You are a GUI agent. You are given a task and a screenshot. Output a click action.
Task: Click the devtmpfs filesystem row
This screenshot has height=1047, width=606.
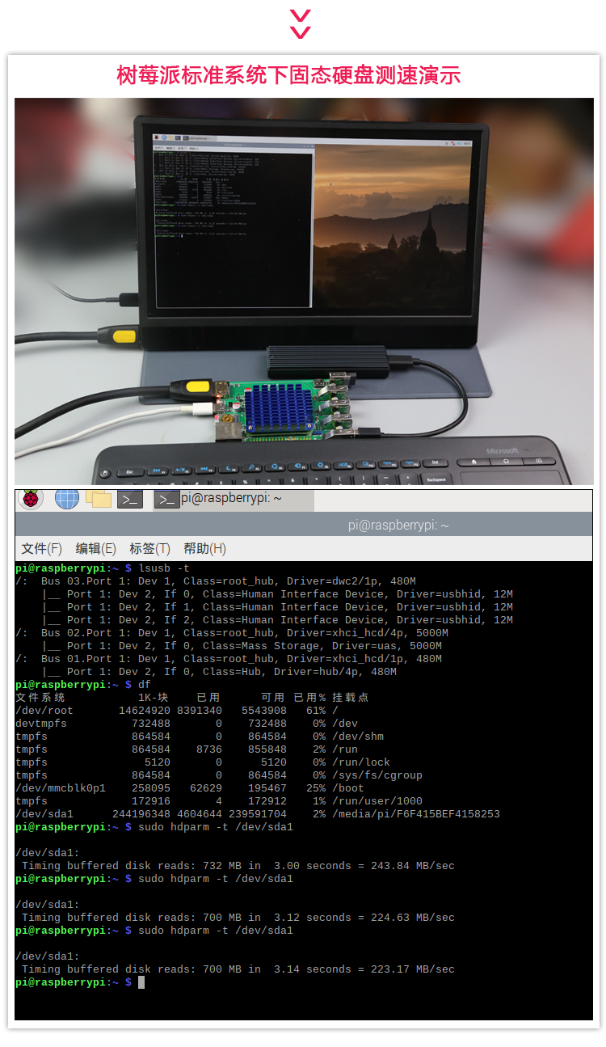coord(187,724)
